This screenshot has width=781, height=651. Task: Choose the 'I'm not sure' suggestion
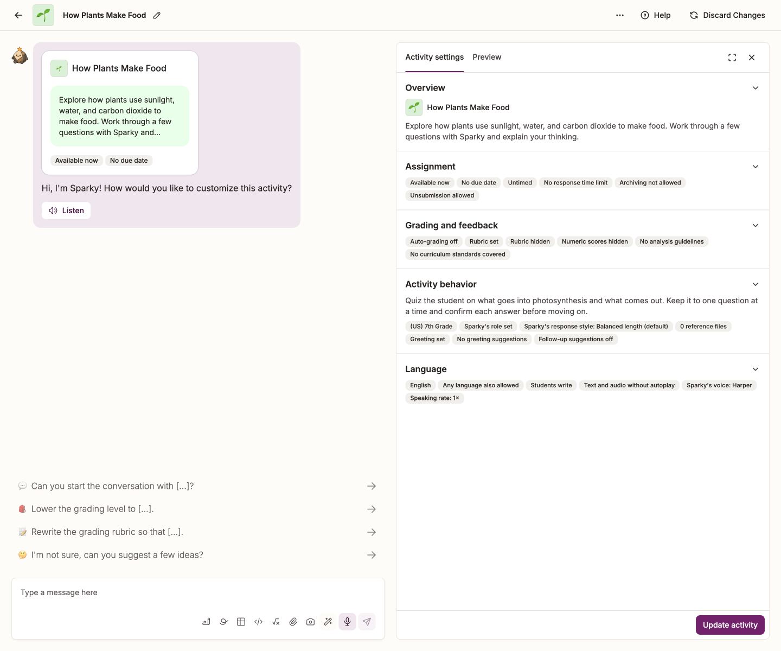pos(197,555)
